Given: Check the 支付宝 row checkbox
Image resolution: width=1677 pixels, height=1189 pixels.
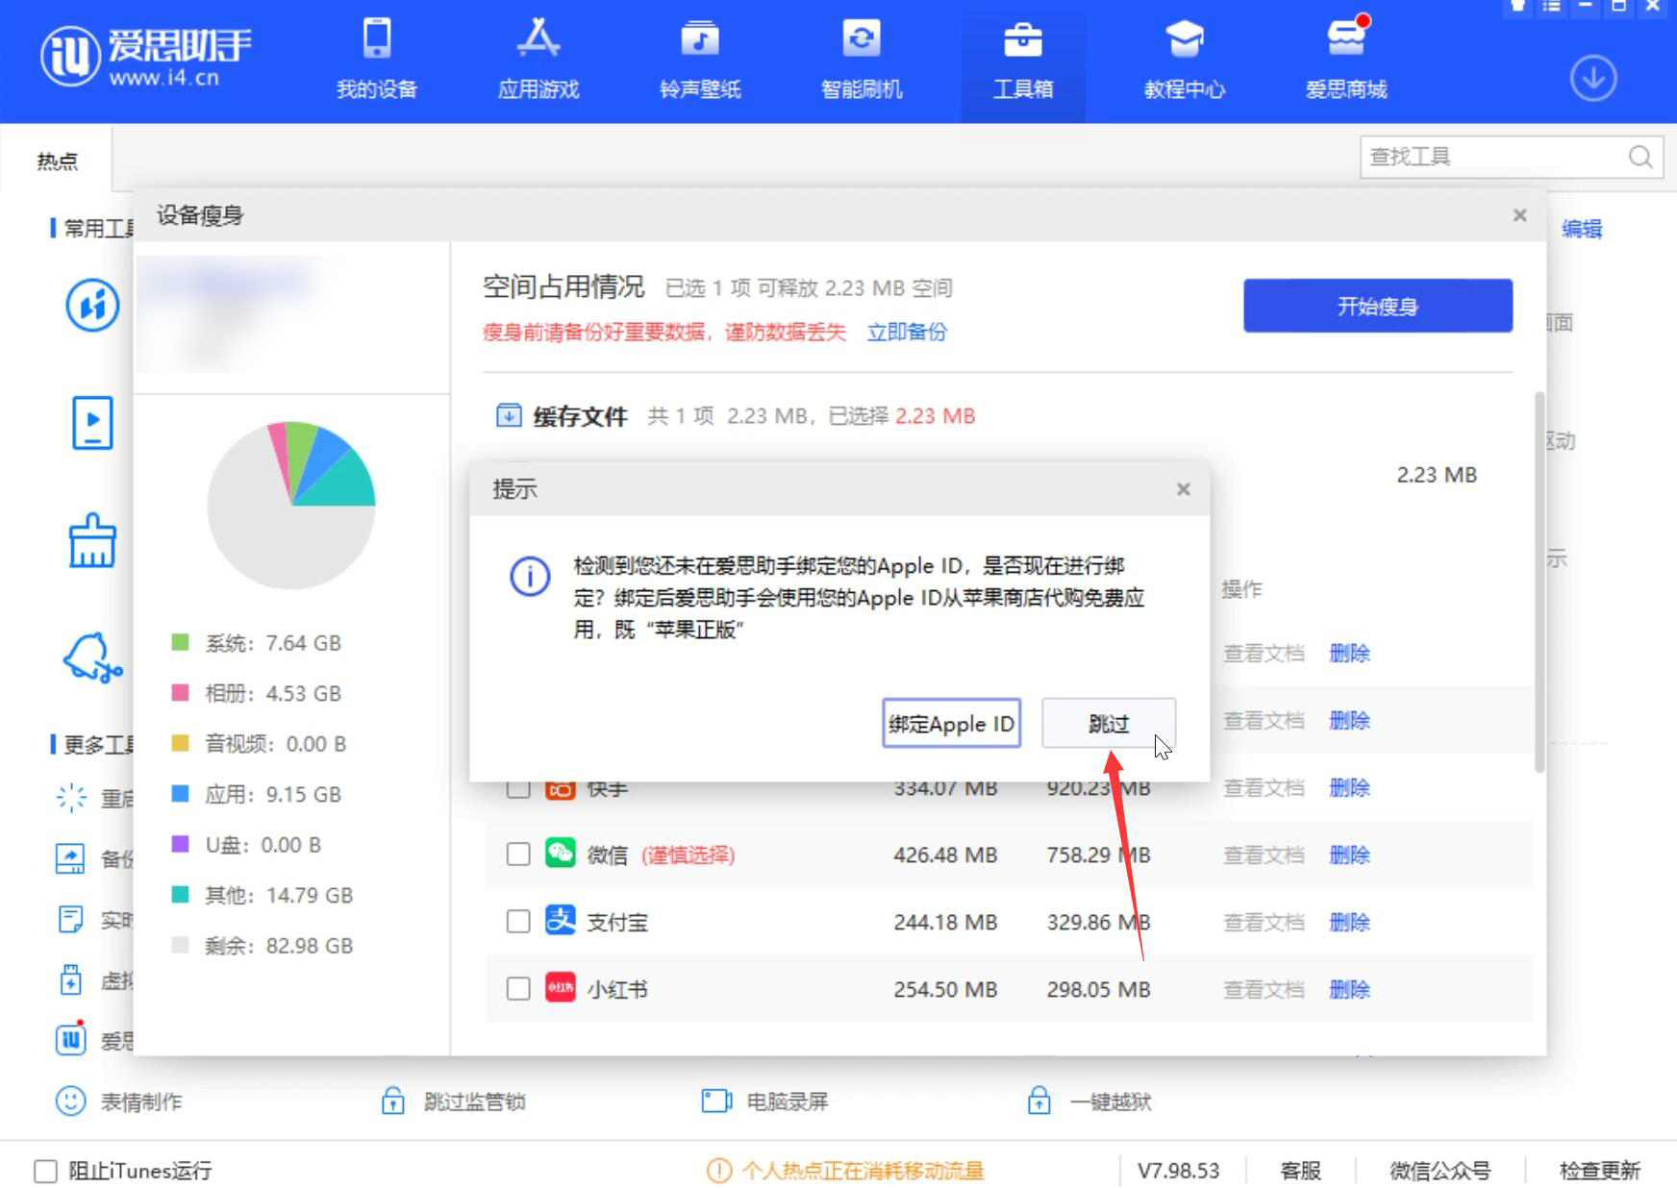Looking at the screenshot, I should [518, 922].
